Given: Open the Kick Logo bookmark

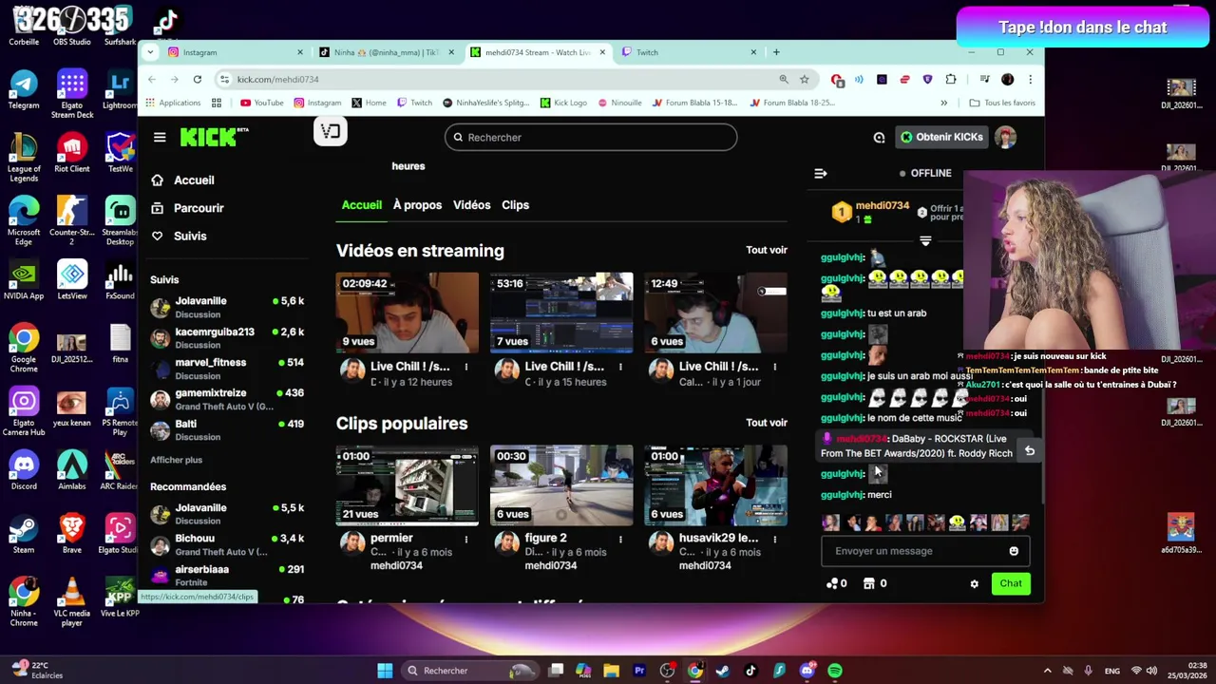Looking at the screenshot, I should [563, 103].
